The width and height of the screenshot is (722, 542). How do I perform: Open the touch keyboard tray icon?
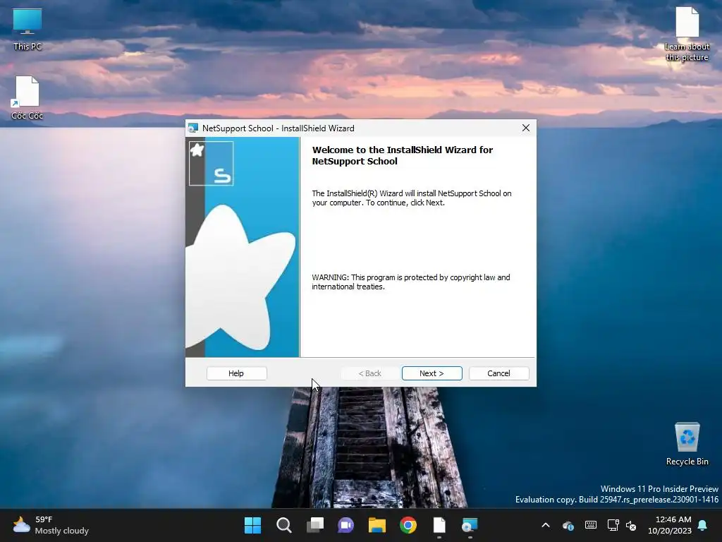tap(591, 525)
